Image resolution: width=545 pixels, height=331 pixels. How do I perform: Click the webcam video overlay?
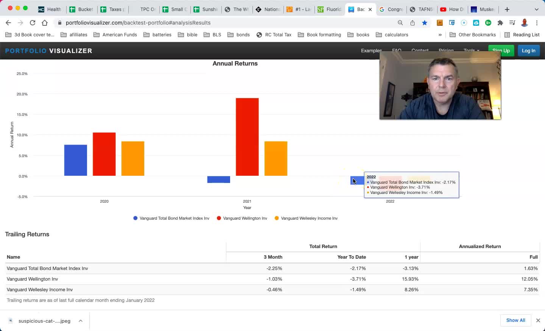pos(440,86)
